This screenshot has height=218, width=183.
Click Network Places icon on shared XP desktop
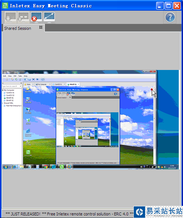28,111
